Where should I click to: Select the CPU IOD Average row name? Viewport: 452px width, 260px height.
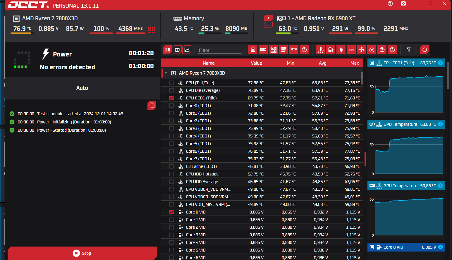tap(202, 182)
